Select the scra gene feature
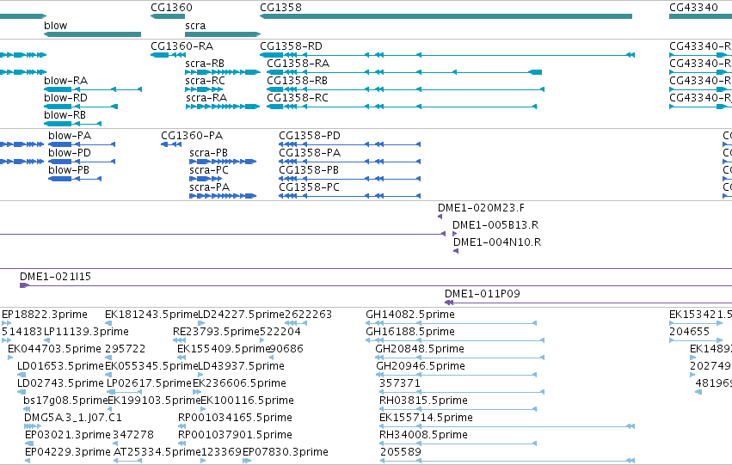 coord(223,34)
